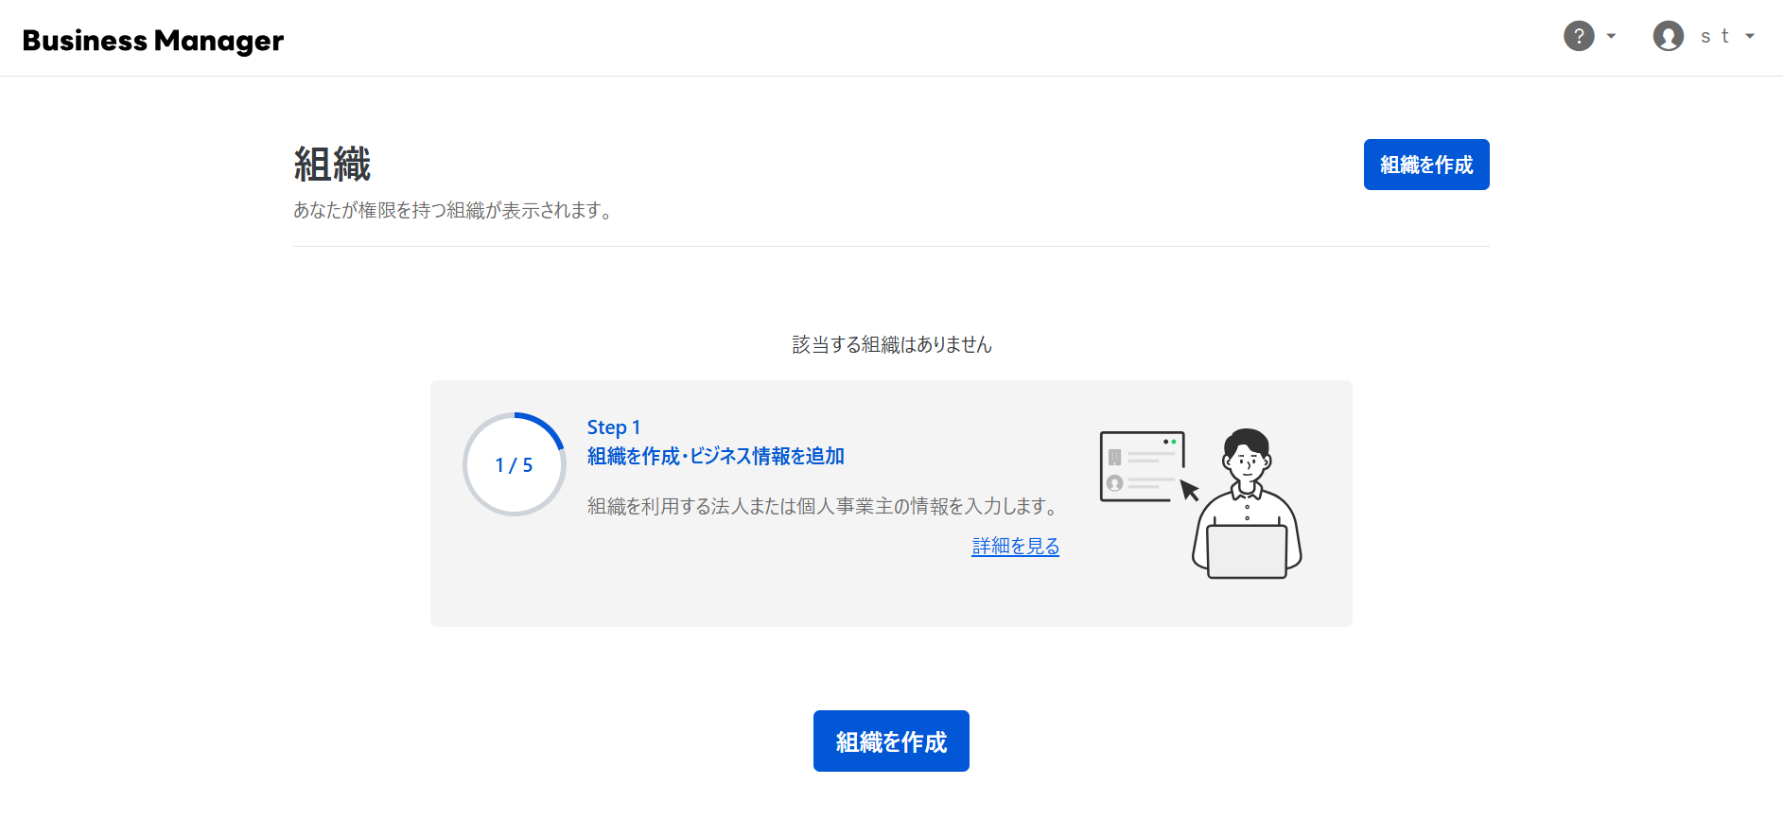Image resolution: width=1783 pixels, height=819 pixels.
Task: Expand the help menu dropdown arrow
Action: click(1611, 36)
